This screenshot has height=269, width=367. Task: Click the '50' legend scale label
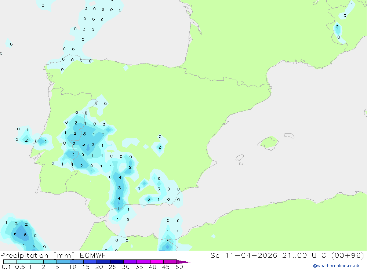pos(179,267)
